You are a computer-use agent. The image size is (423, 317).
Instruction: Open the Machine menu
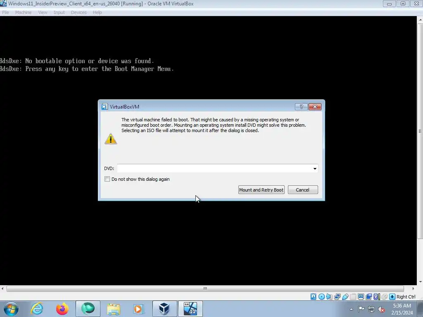coord(23,12)
